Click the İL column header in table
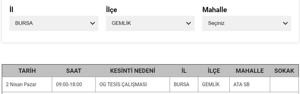The width and height of the screenshot is (300, 94). pyautogui.click(x=184, y=71)
